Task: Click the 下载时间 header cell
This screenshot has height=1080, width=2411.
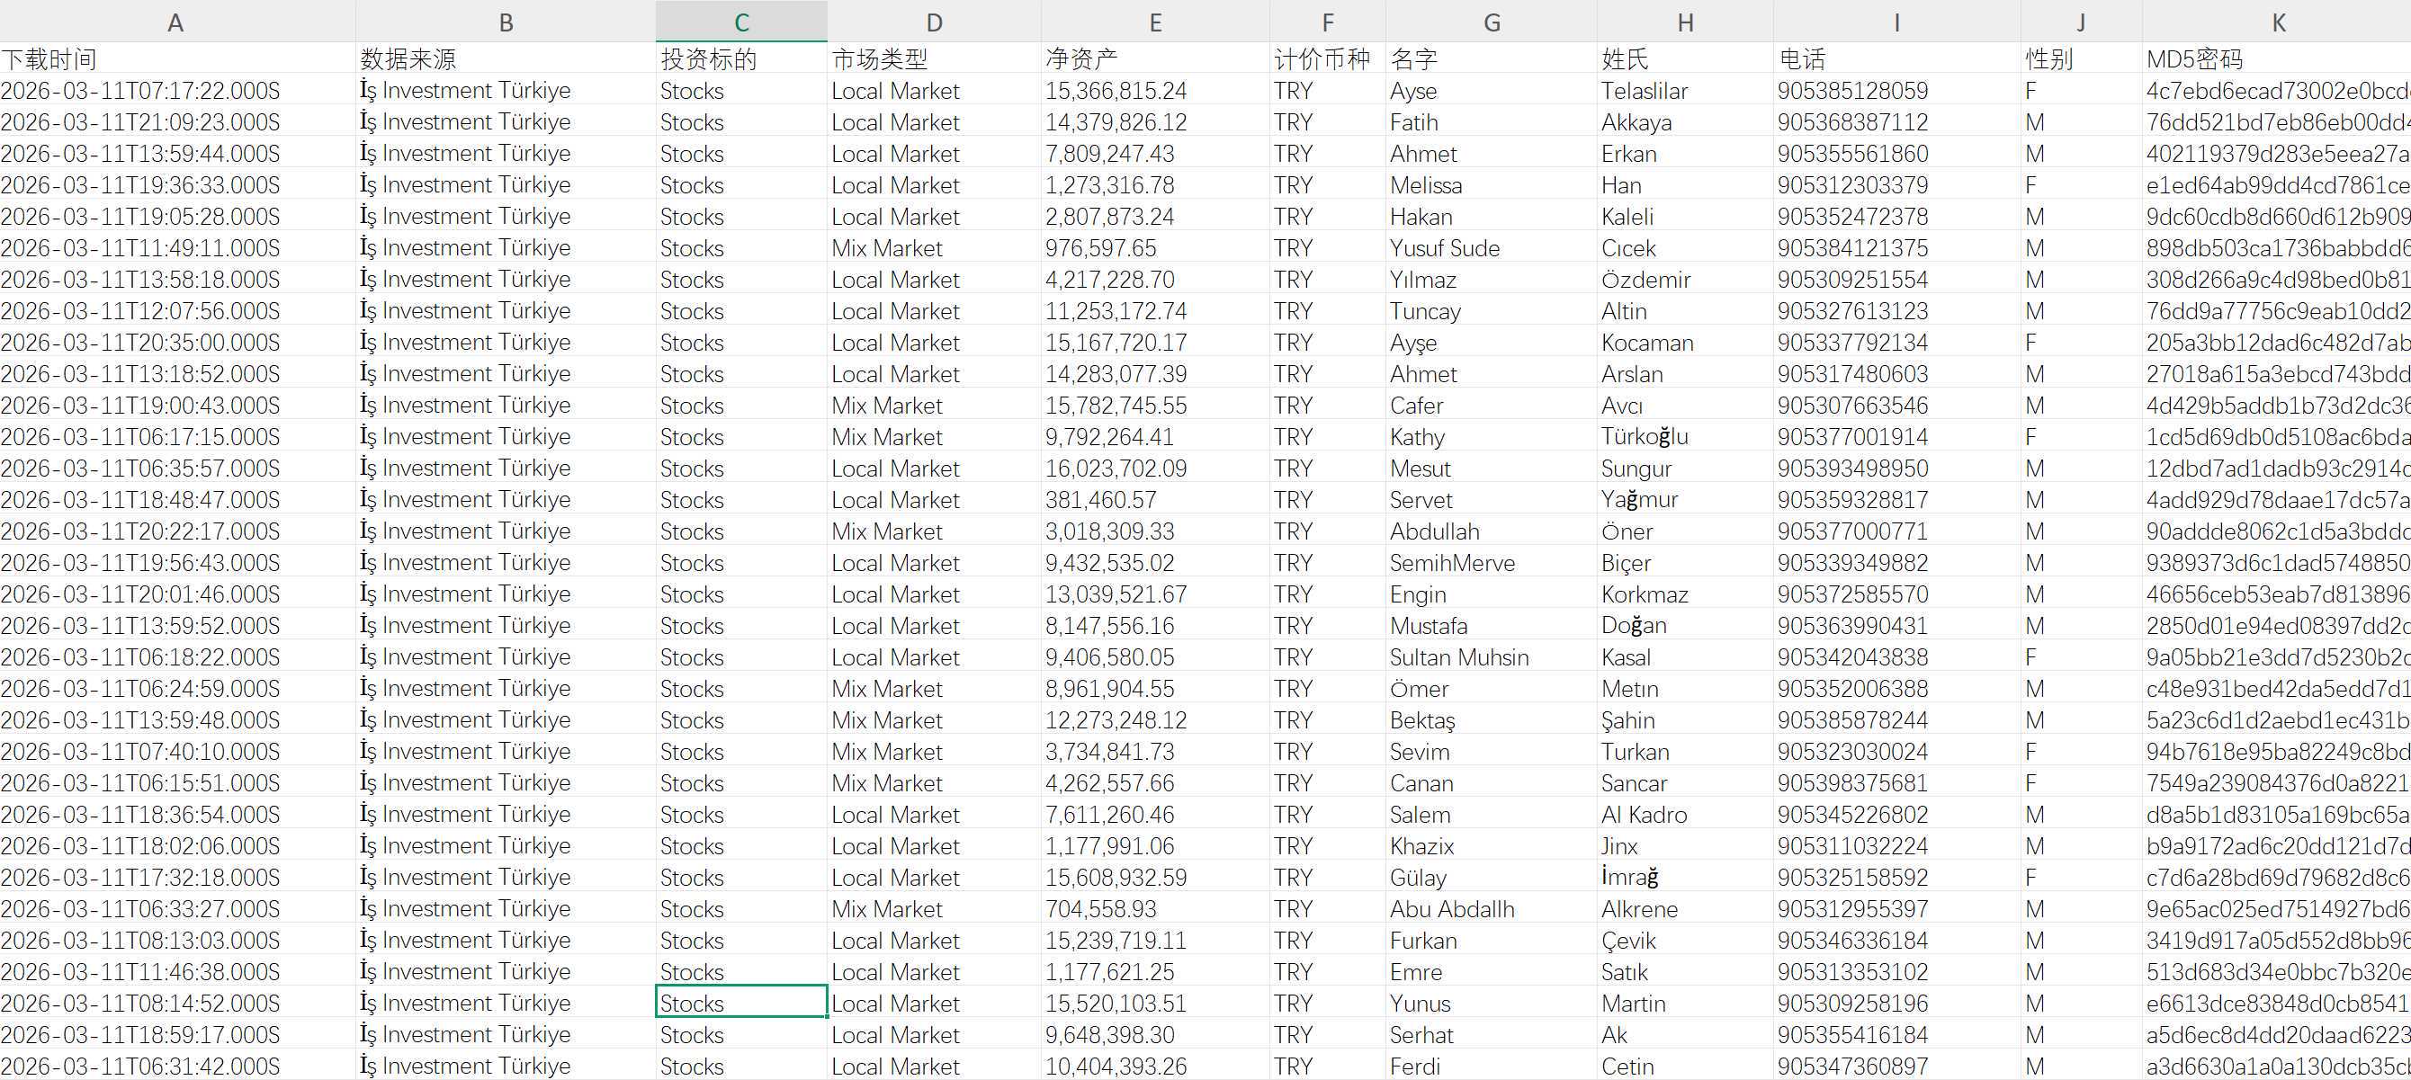Action: click(178, 59)
